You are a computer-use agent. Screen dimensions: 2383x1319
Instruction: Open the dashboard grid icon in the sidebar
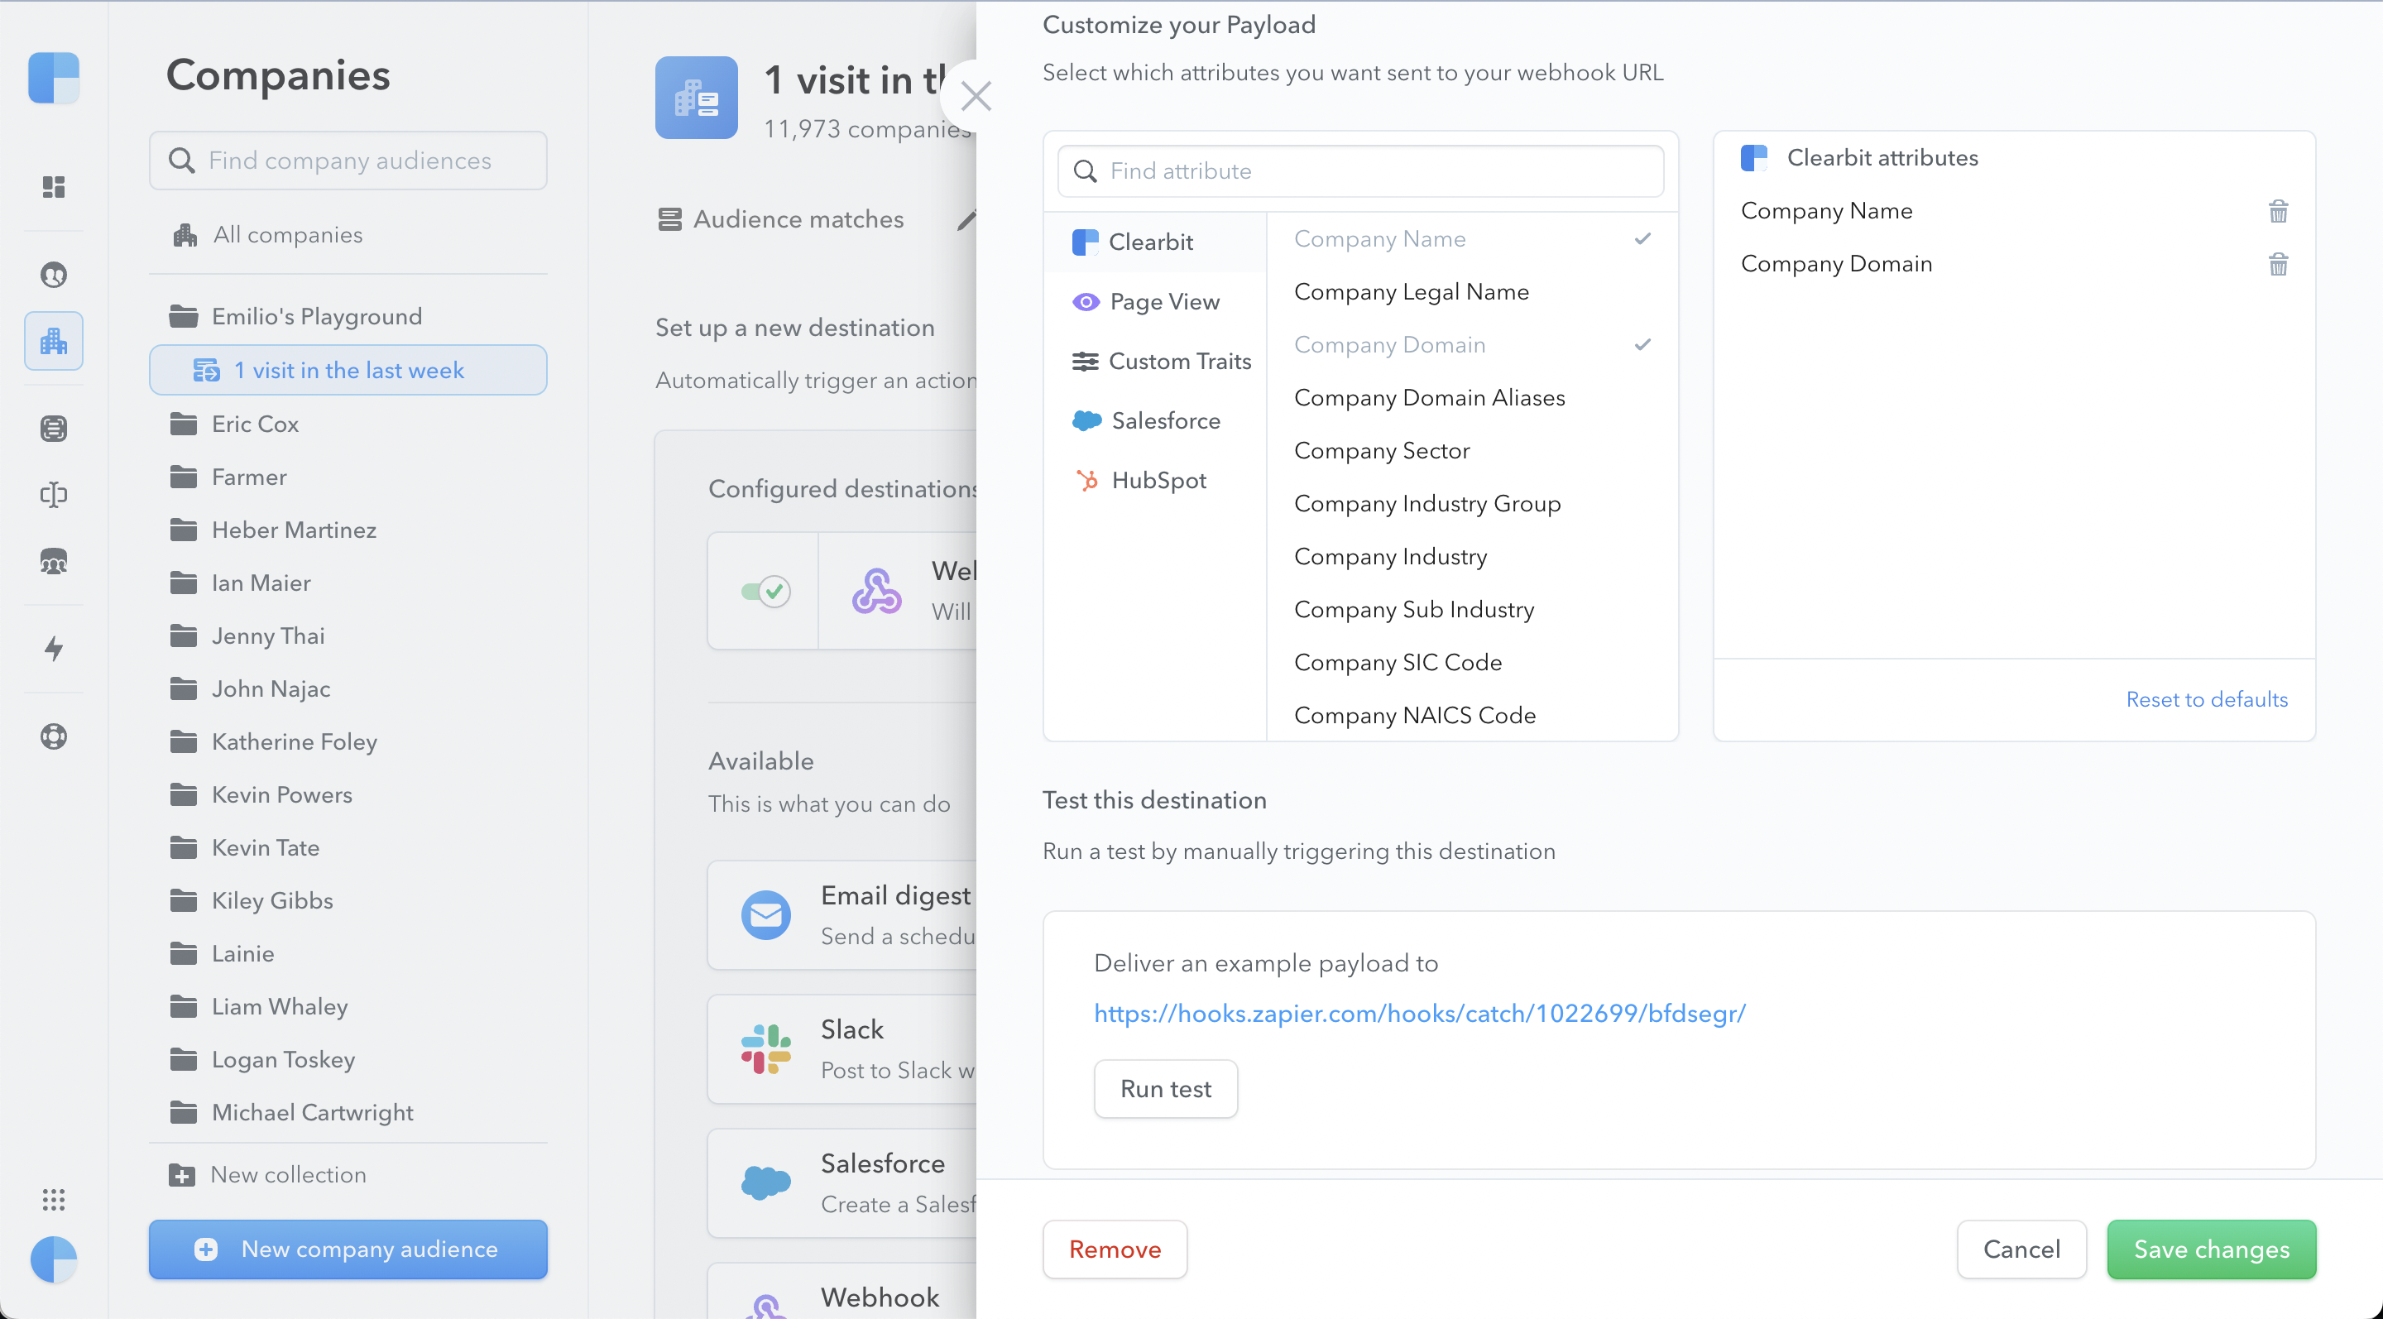click(54, 187)
